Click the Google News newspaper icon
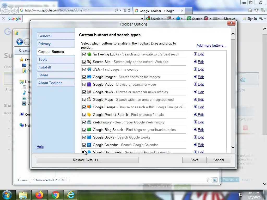Screen dimensions: 267x200 89,92
